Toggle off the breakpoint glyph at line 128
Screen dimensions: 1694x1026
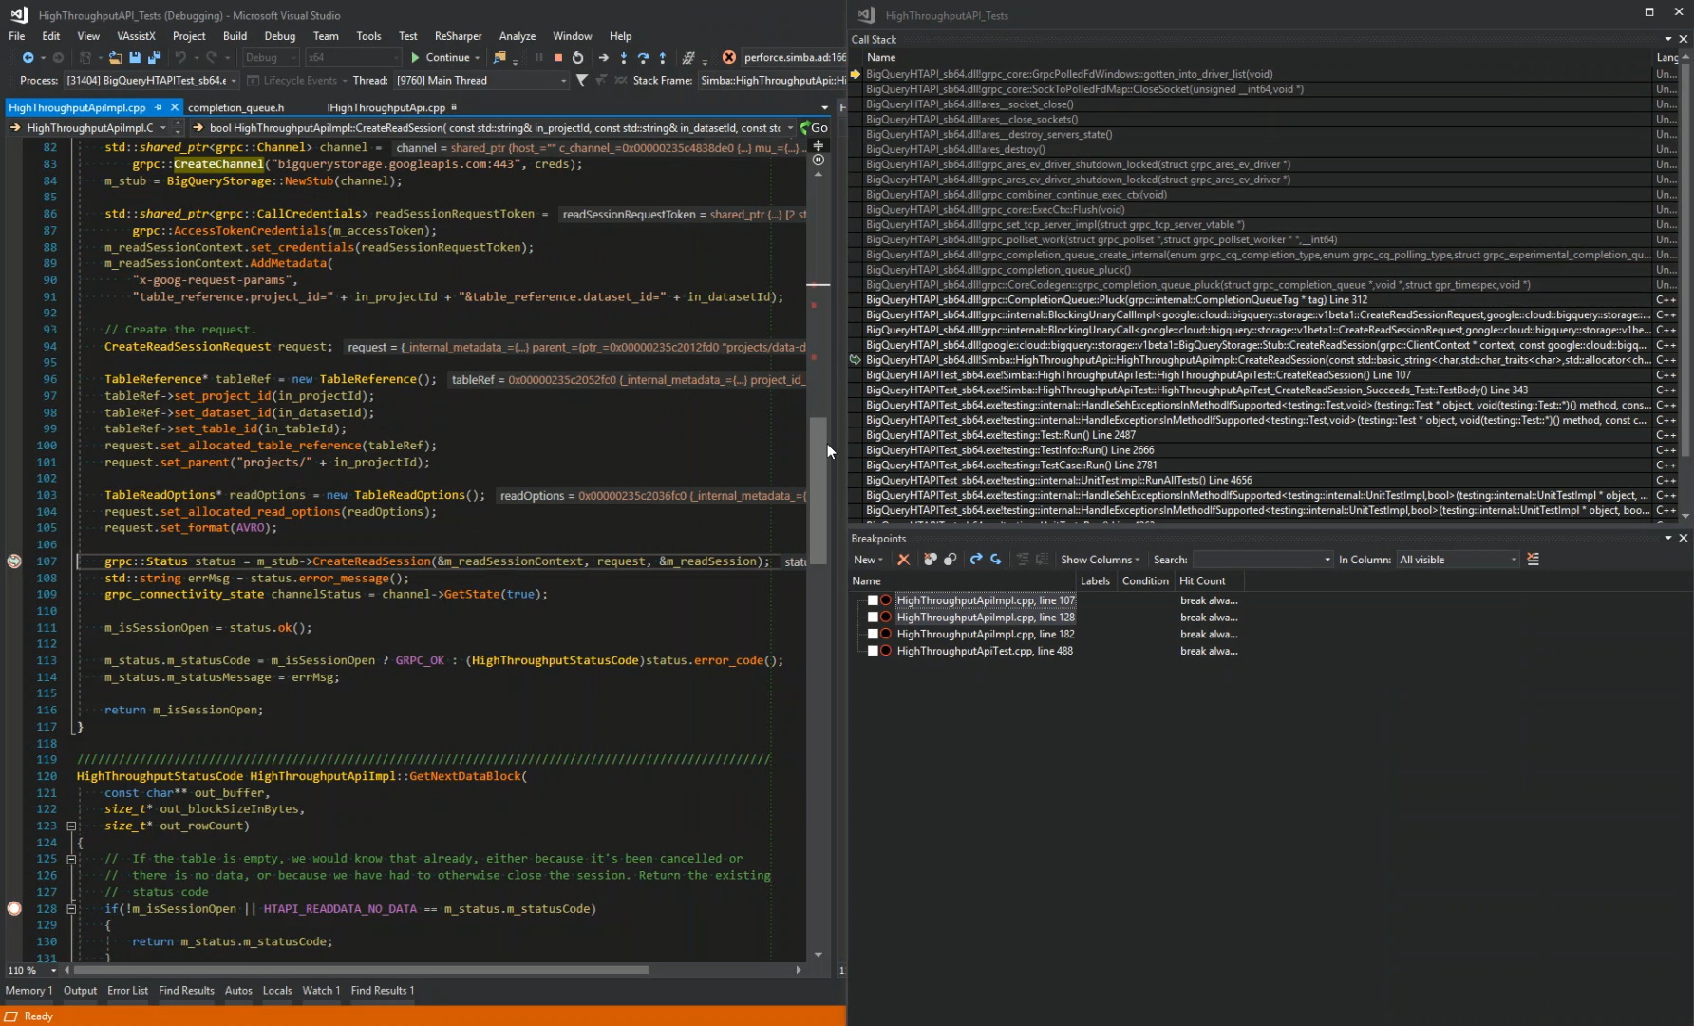tap(14, 908)
